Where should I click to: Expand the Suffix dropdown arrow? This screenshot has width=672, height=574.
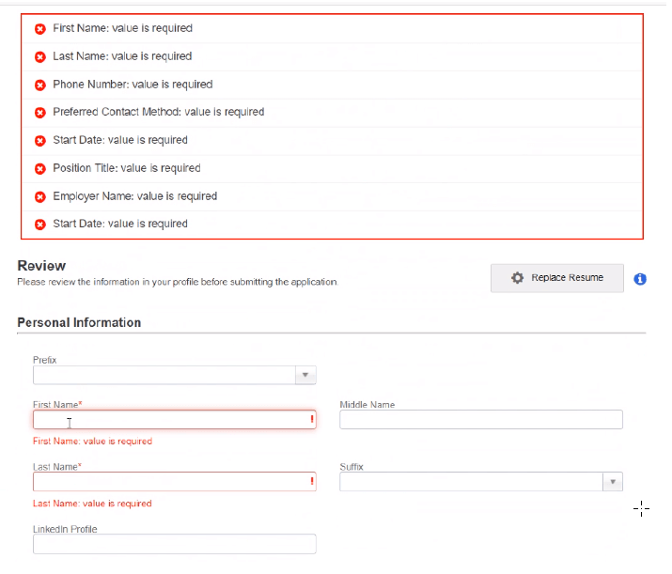click(x=612, y=482)
